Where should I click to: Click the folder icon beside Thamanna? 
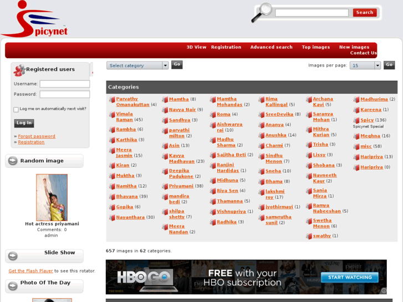click(213, 202)
